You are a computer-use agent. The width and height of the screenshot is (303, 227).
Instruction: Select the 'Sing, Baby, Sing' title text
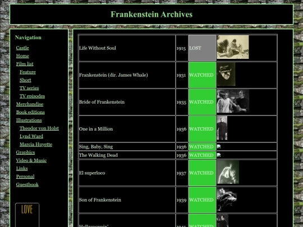(96, 147)
